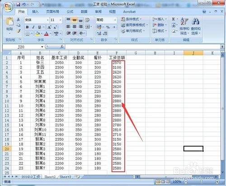This screenshot has height=186, width=226.
Task: Click the Office round button
Action: (8, 7)
